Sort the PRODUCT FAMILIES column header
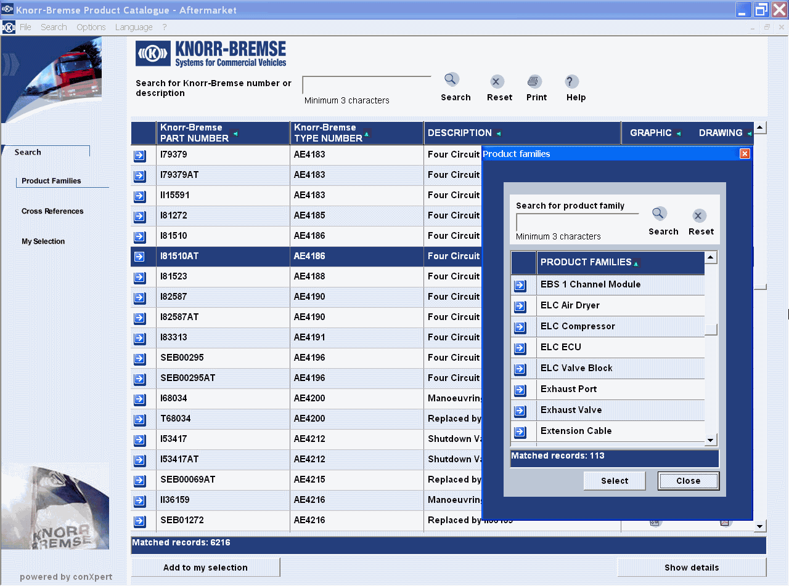789x586 pixels. tap(620, 263)
